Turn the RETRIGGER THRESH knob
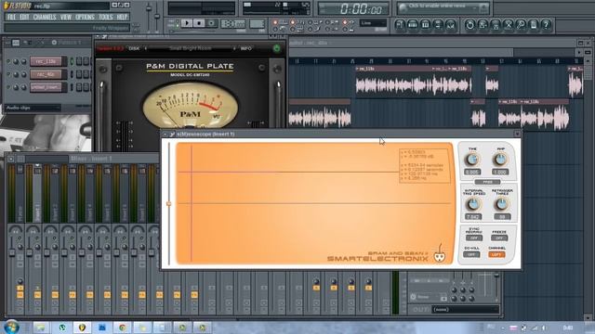 coord(502,204)
